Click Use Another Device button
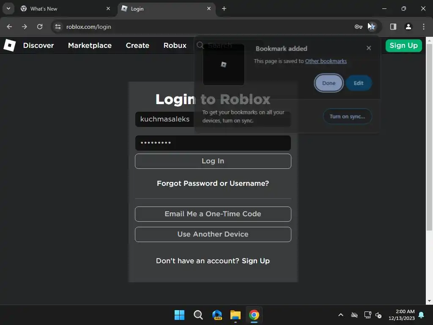Viewport: 433px width, 325px height. [x=213, y=234]
